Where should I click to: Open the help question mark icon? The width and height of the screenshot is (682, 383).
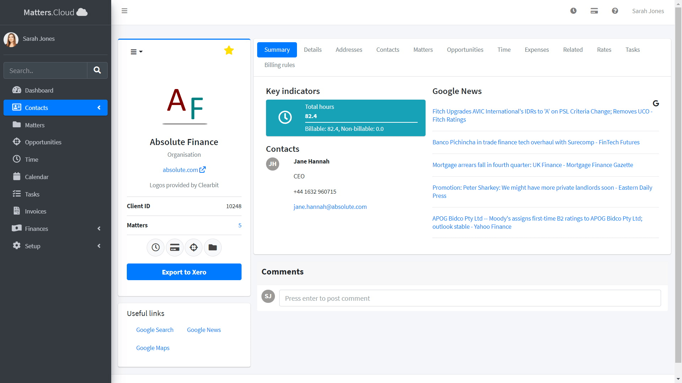coord(615,11)
